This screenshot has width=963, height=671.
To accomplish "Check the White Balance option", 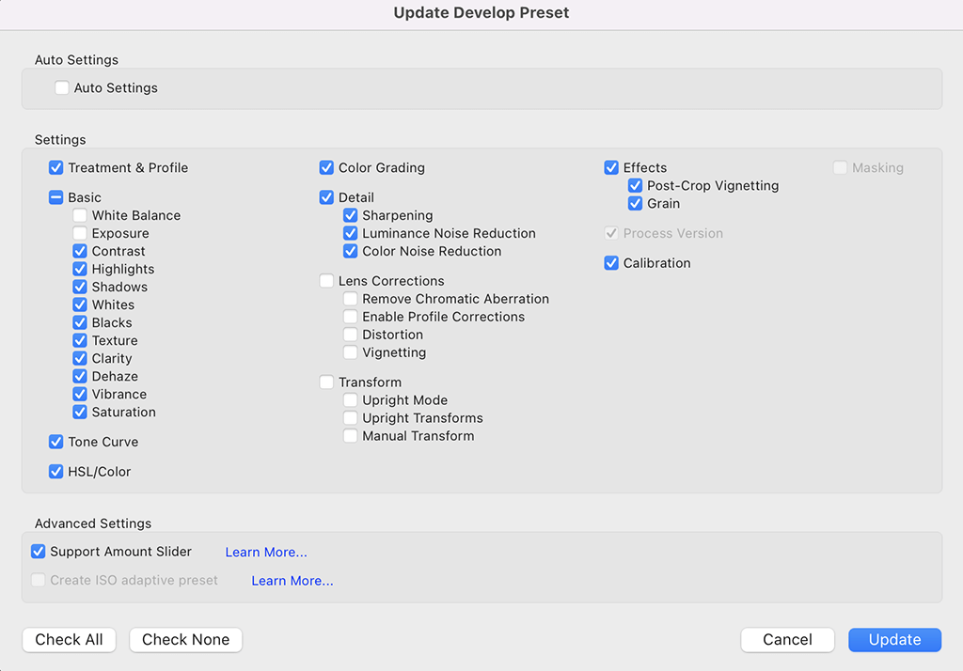I will point(80,215).
